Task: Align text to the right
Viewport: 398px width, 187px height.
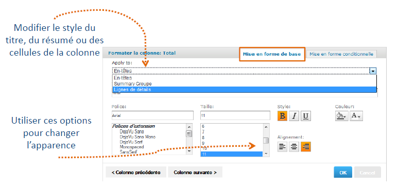Action: point(306,147)
